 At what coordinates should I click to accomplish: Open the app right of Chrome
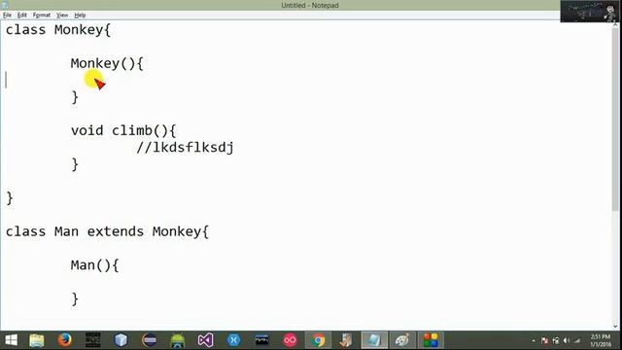(346, 340)
